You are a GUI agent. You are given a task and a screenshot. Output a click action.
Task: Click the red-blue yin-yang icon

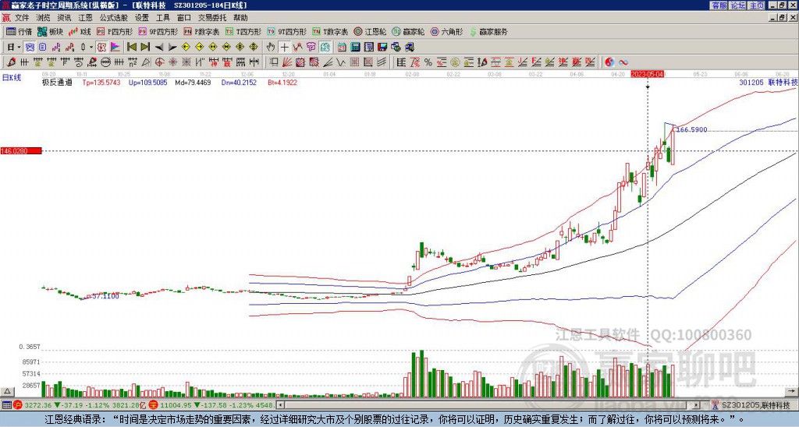609,62
